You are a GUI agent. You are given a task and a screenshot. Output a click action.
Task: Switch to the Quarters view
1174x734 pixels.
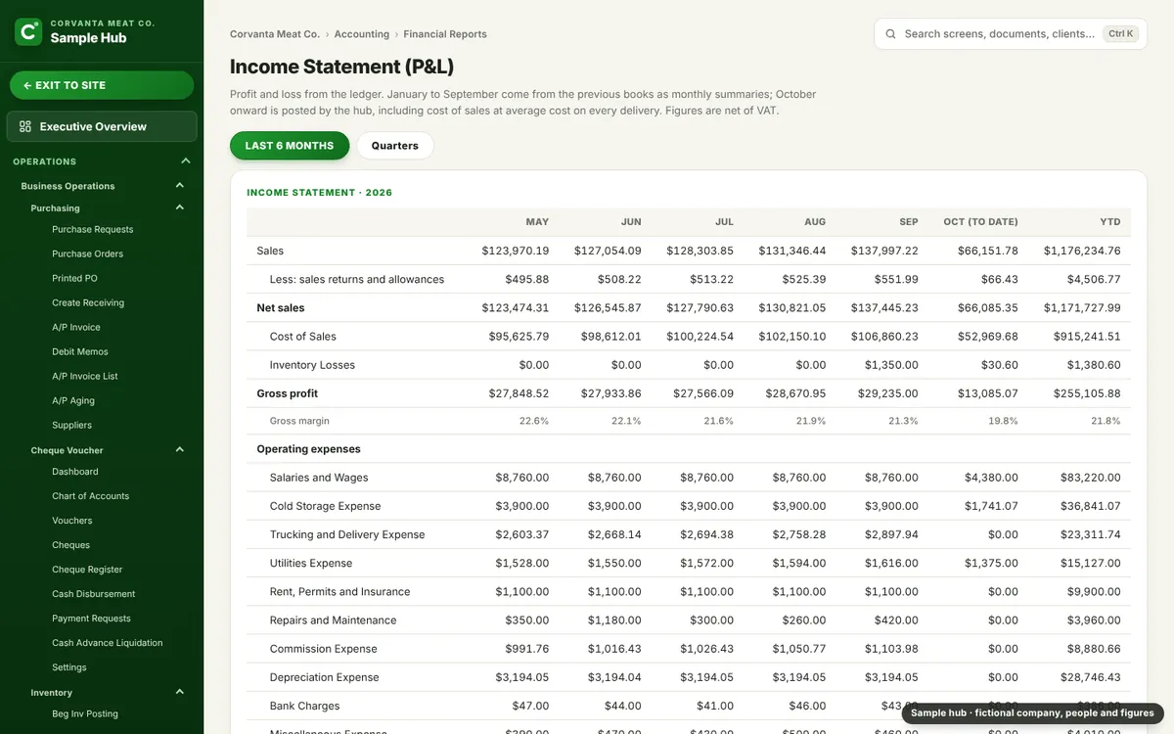(x=395, y=146)
